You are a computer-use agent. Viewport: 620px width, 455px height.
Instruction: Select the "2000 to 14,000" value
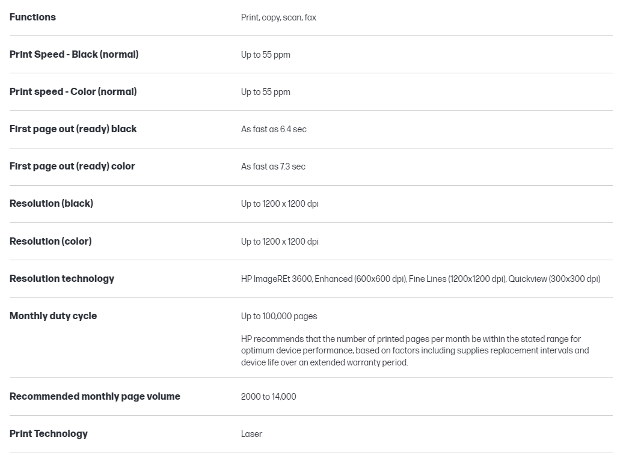tap(268, 397)
